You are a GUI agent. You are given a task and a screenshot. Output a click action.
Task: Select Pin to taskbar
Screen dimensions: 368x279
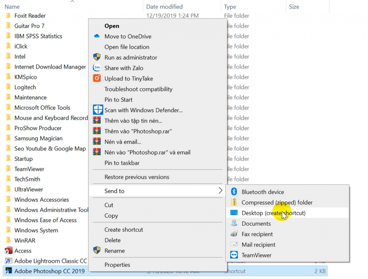pyautogui.click(x=122, y=163)
